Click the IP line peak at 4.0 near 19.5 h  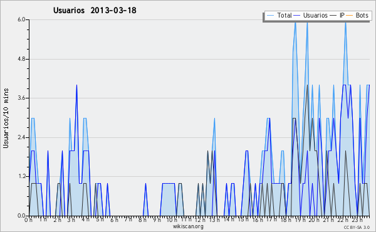tap(307, 85)
